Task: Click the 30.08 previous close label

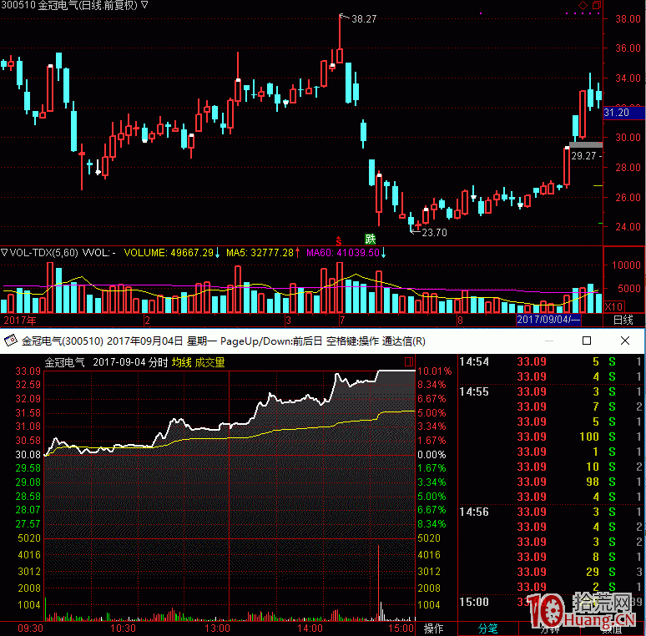Action: coord(28,454)
